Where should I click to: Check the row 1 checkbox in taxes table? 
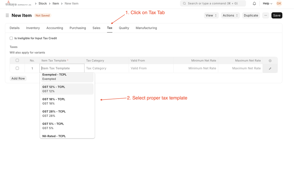[17, 68]
